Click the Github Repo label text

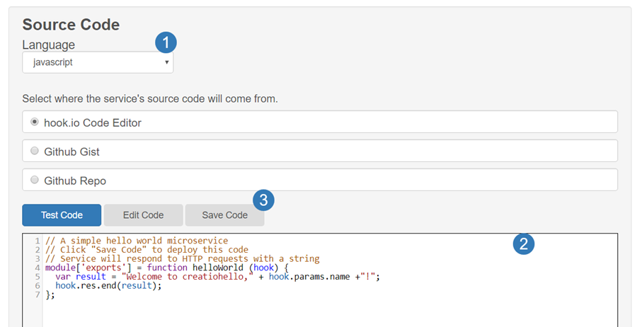point(75,180)
